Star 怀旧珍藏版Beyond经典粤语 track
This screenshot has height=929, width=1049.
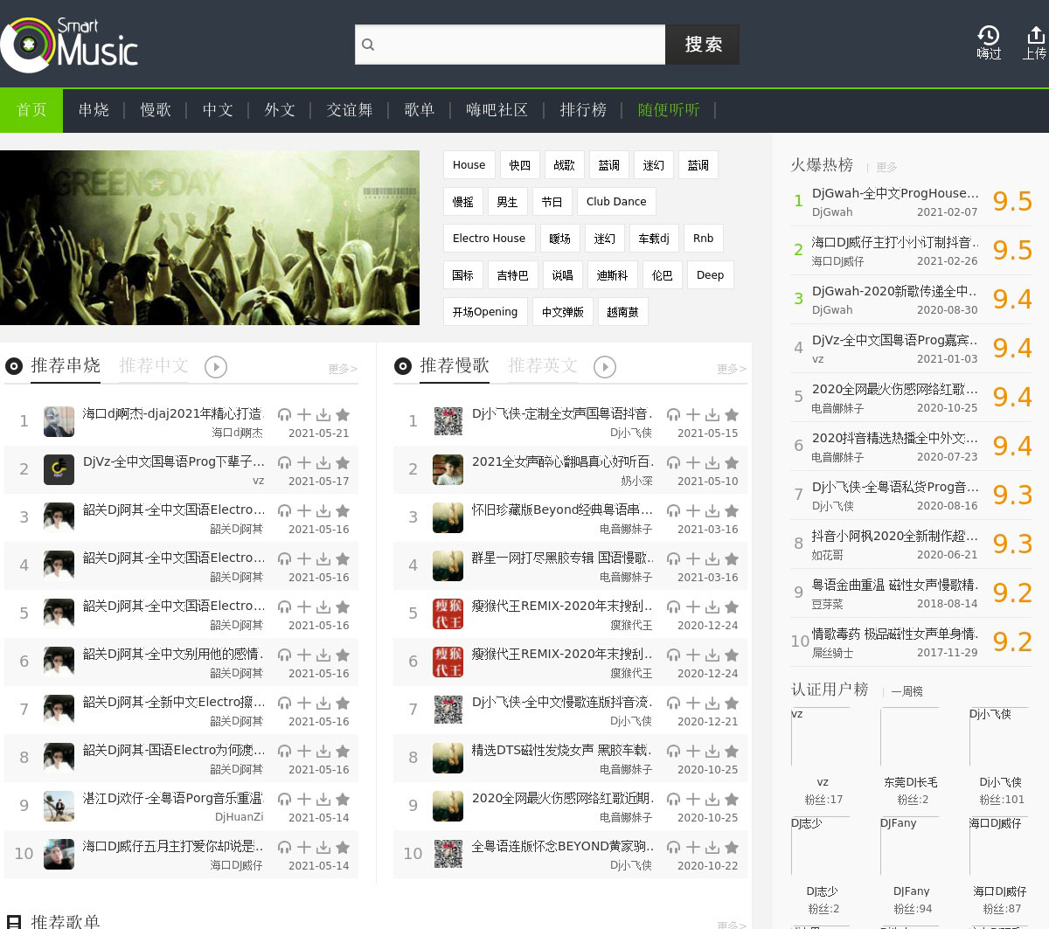[732, 510]
